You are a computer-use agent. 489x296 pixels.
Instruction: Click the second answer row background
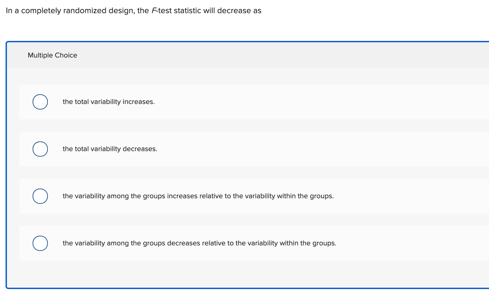[x=243, y=149]
